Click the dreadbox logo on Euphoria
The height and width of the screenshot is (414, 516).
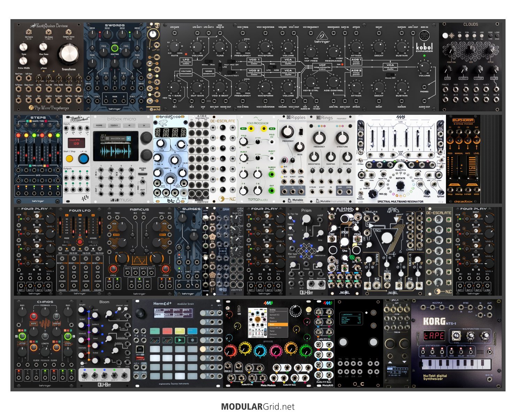coord(463,201)
